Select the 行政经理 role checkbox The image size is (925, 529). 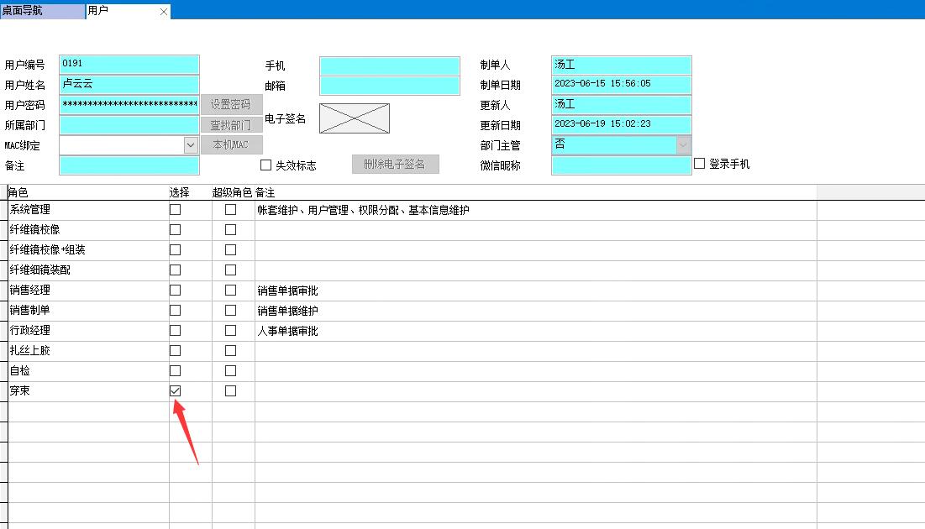[x=175, y=331]
